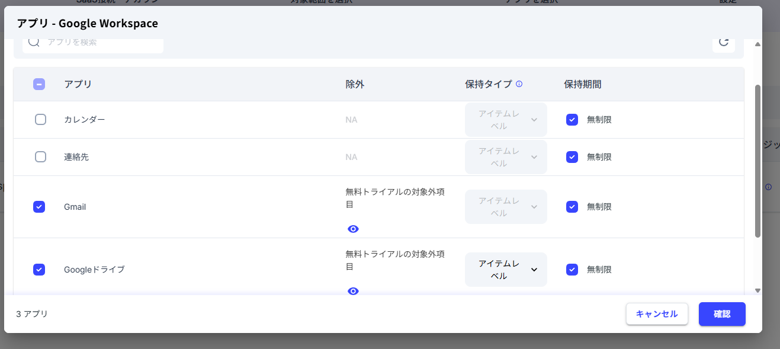This screenshot has height=349, width=780.
Task: Click the eye icon for Googleドライブ exclusions
Action: click(x=353, y=291)
